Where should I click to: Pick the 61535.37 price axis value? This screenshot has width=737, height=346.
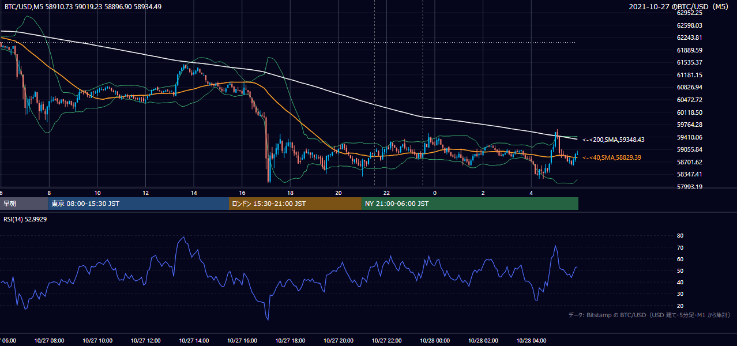click(x=689, y=62)
